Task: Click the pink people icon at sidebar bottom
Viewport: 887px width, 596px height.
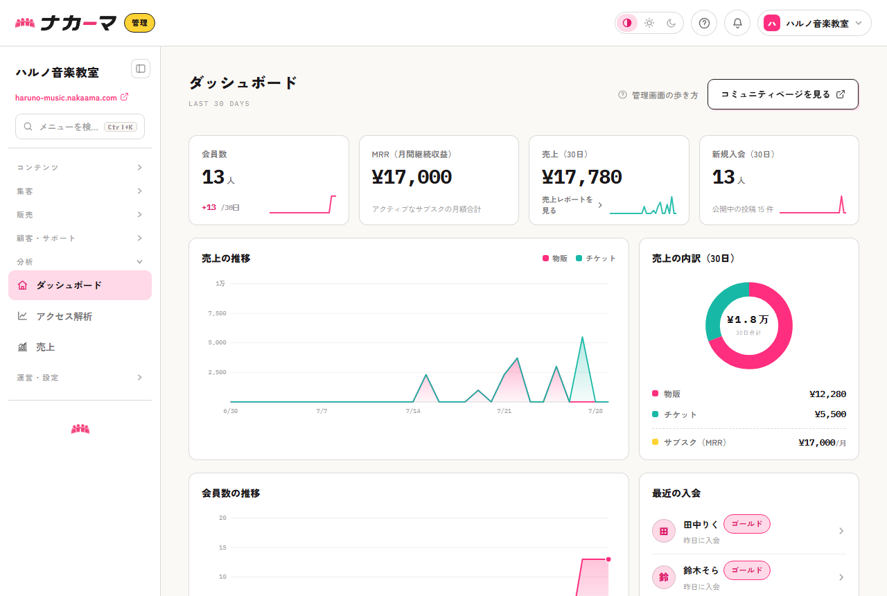Action: click(80, 429)
